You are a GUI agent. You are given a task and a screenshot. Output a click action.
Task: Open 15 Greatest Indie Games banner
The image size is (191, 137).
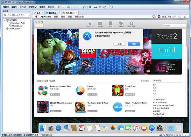pyautogui.click(x=166, y=67)
